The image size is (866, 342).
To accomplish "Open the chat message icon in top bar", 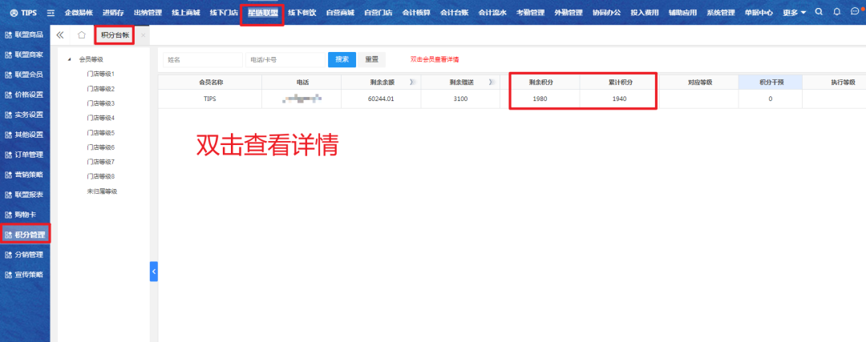I will click(855, 12).
